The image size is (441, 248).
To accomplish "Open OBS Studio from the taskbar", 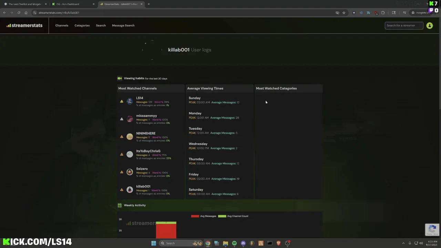I will pos(287,243).
